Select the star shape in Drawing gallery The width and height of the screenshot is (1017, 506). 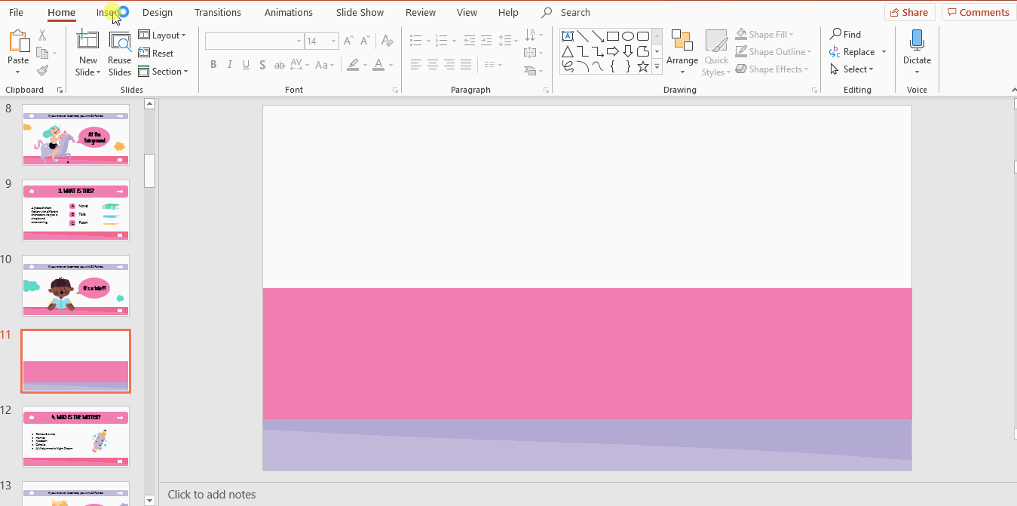(x=642, y=67)
